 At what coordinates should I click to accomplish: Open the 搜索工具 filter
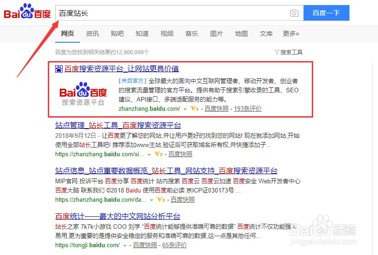(289, 52)
